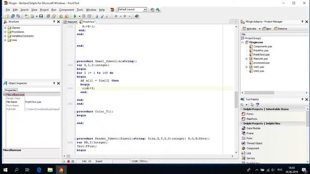Click the Project Manager horizontal scrollbar
Viewport: 310px width, 174px height.
tap(275, 93)
